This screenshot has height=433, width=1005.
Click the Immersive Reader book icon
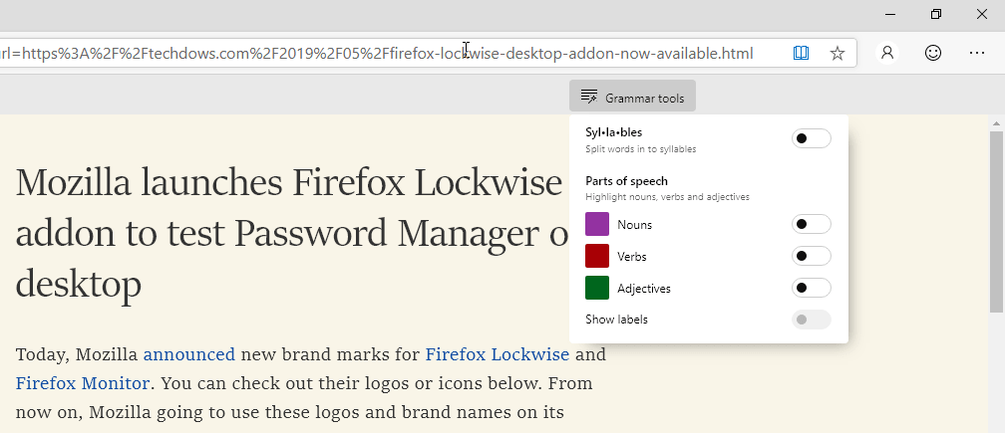(801, 53)
